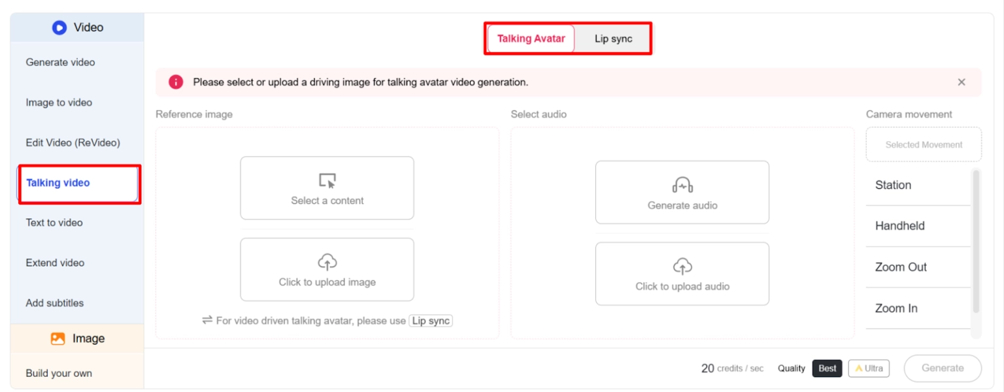The height and width of the screenshot is (392, 1004).
Task: Click the Ultra quality crown icon
Action: (x=860, y=368)
